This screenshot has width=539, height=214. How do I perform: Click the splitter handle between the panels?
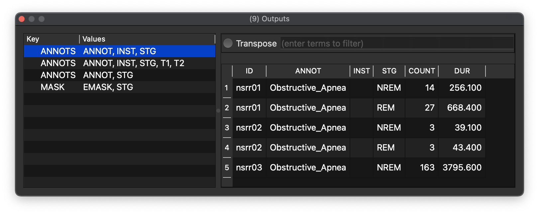coord(218,111)
